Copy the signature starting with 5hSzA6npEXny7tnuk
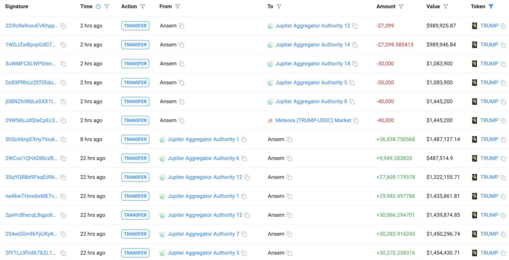The width and height of the screenshot is (509, 260). [63, 140]
